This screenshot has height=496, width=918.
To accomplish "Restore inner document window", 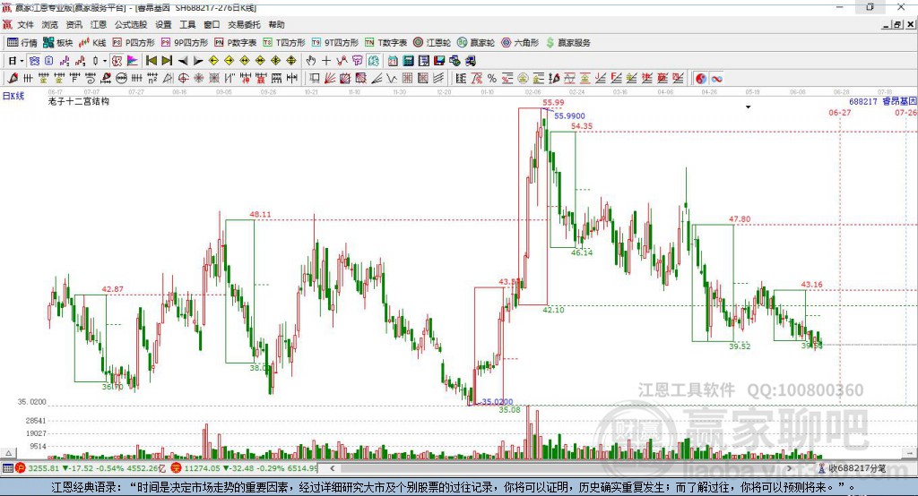I will 897,24.
